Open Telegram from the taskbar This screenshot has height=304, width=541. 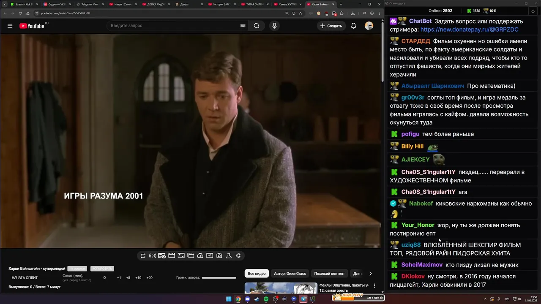point(303,299)
